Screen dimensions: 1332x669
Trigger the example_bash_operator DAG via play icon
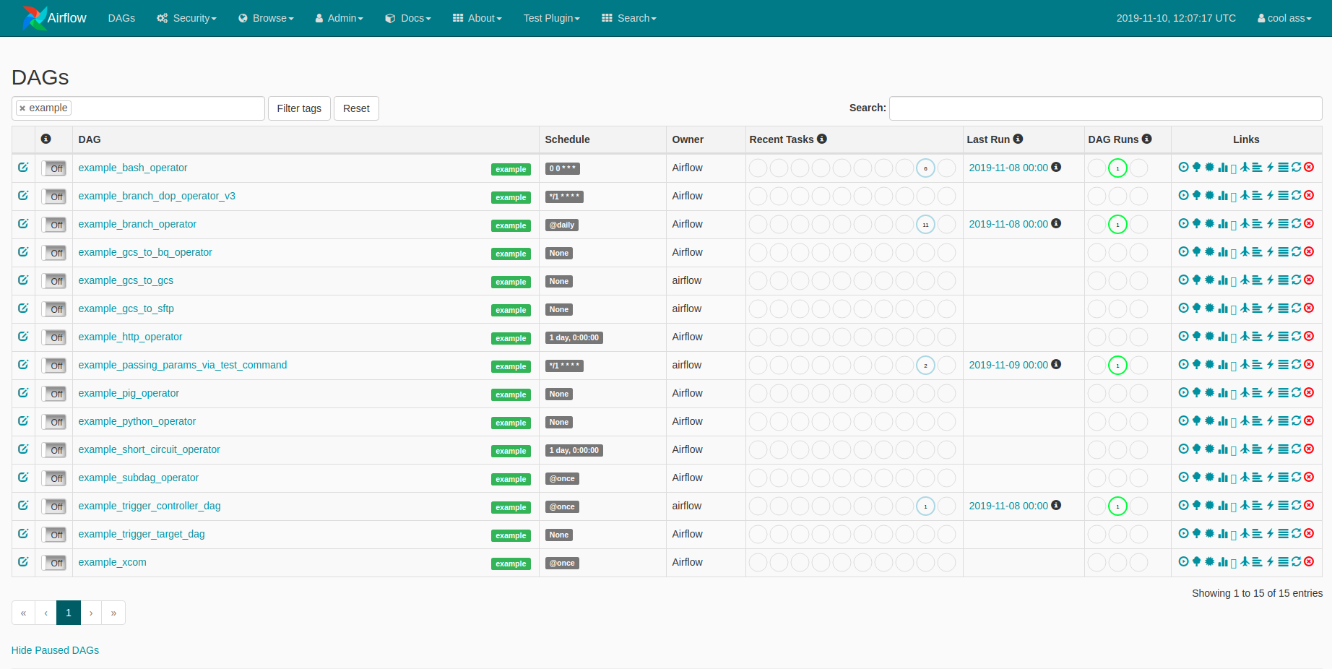(x=1183, y=168)
